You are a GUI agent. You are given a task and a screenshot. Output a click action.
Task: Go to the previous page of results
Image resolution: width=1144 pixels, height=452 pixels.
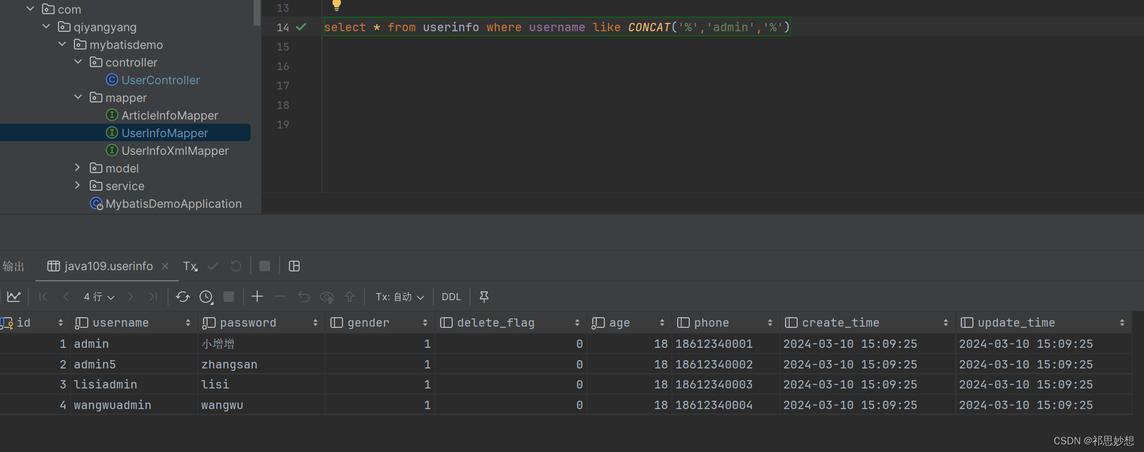66,297
